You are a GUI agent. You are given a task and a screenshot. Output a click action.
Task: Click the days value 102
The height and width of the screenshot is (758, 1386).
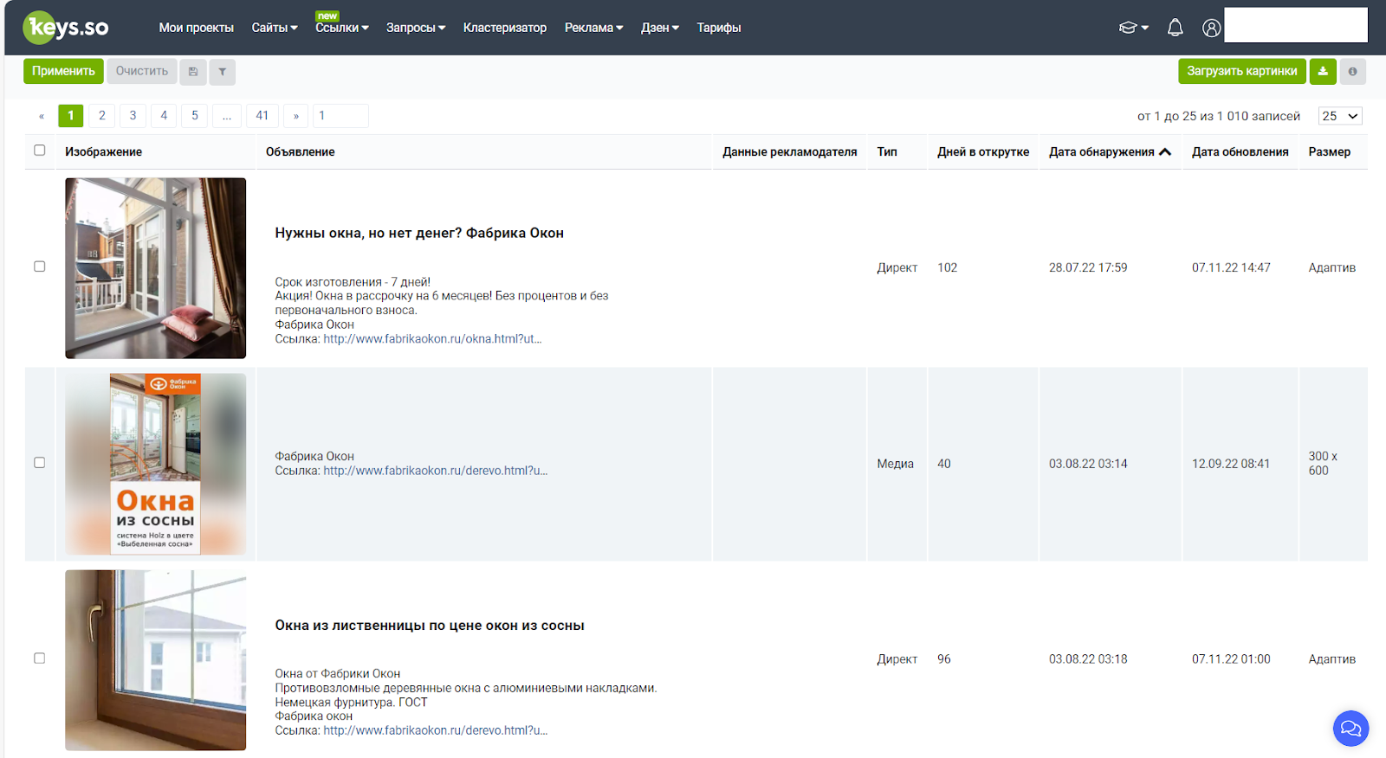tap(948, 268)
